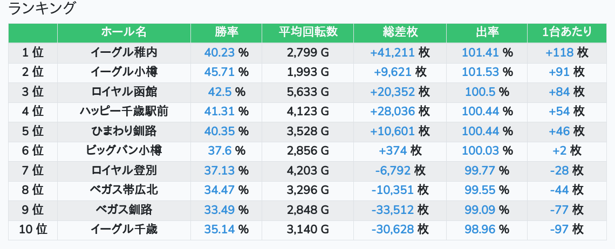Click the 出率 column header
The width and height of the screenshot is (615, 249).
tap(487, 32)
